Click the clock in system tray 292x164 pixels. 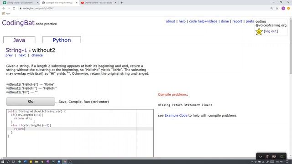point(279,162)
